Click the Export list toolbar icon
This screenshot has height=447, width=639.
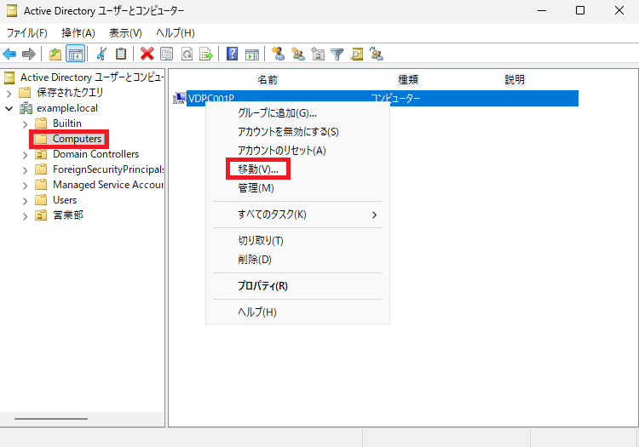[x=206, y=54]
